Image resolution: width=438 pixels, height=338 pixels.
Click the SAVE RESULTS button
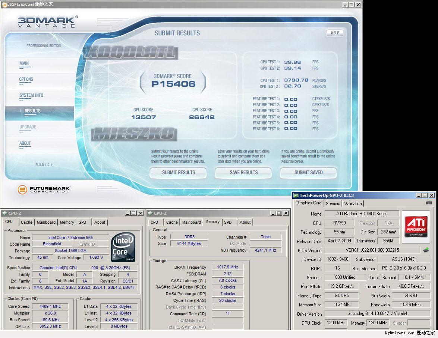pyautogui.click(x=243, y=173)
